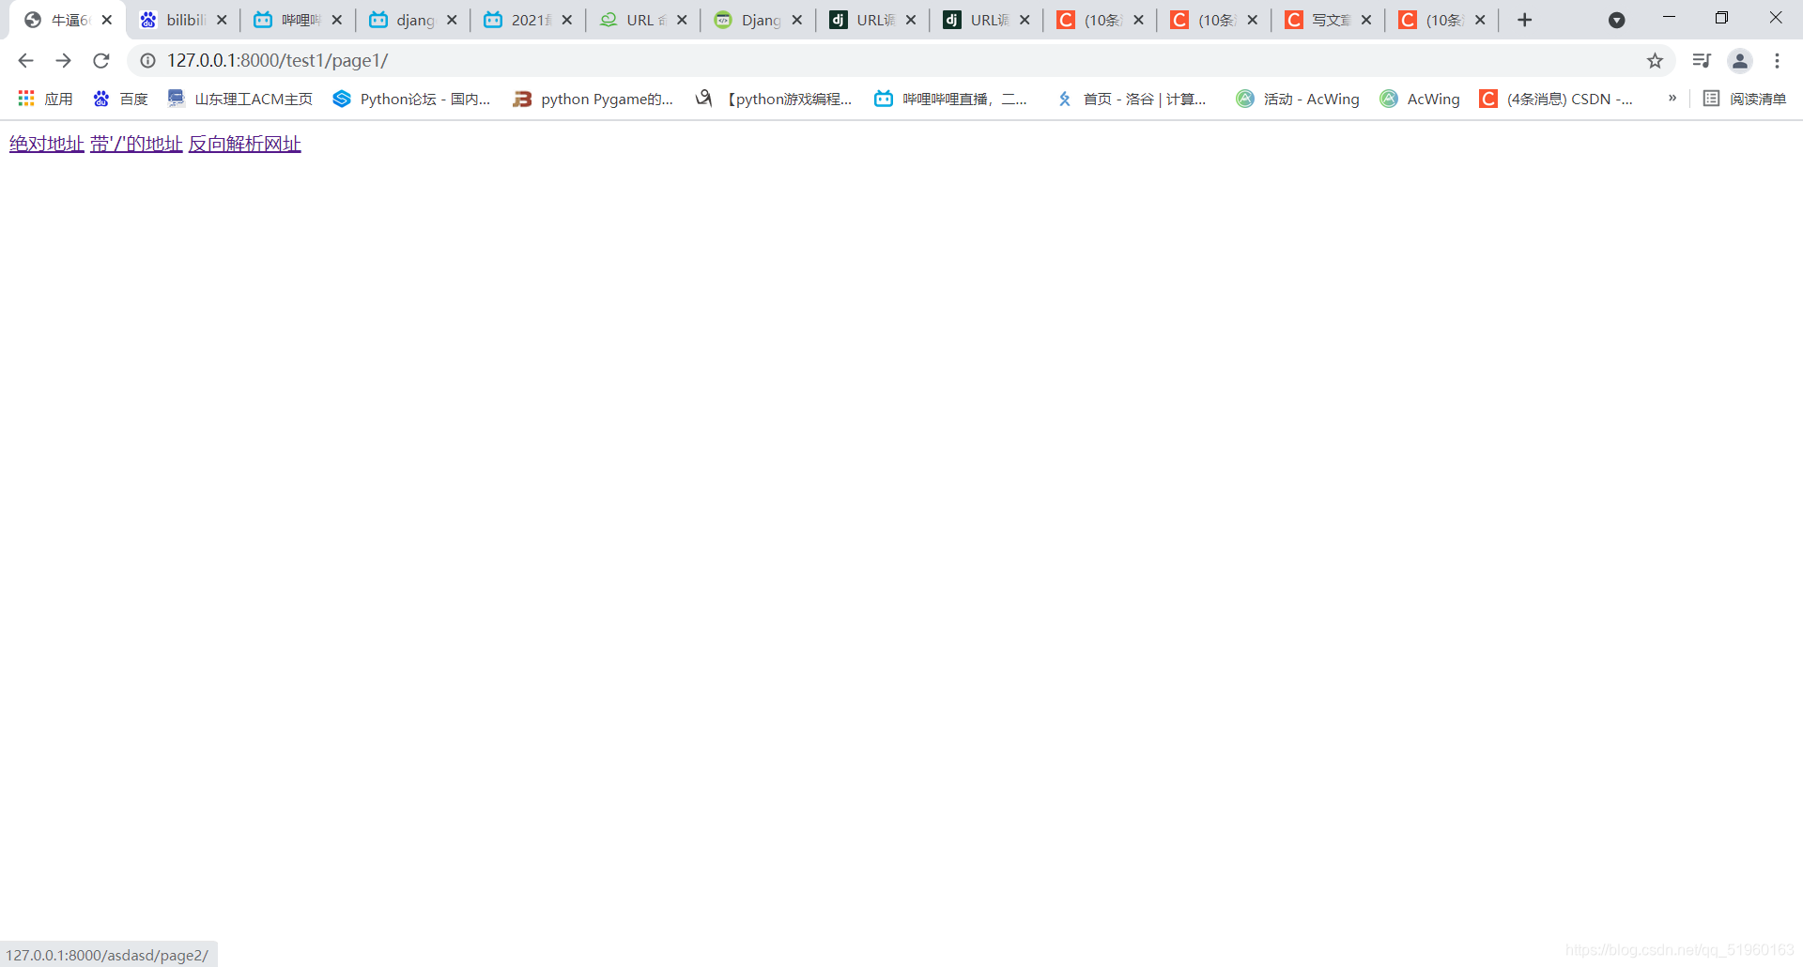This screenshot has width=1803, height=967.
Task: Open the 百度 bookmark
Action: pos(120,99)
